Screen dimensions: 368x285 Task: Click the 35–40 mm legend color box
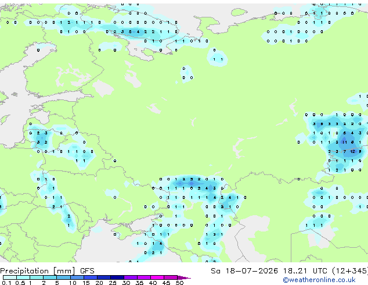coord(143,277)
